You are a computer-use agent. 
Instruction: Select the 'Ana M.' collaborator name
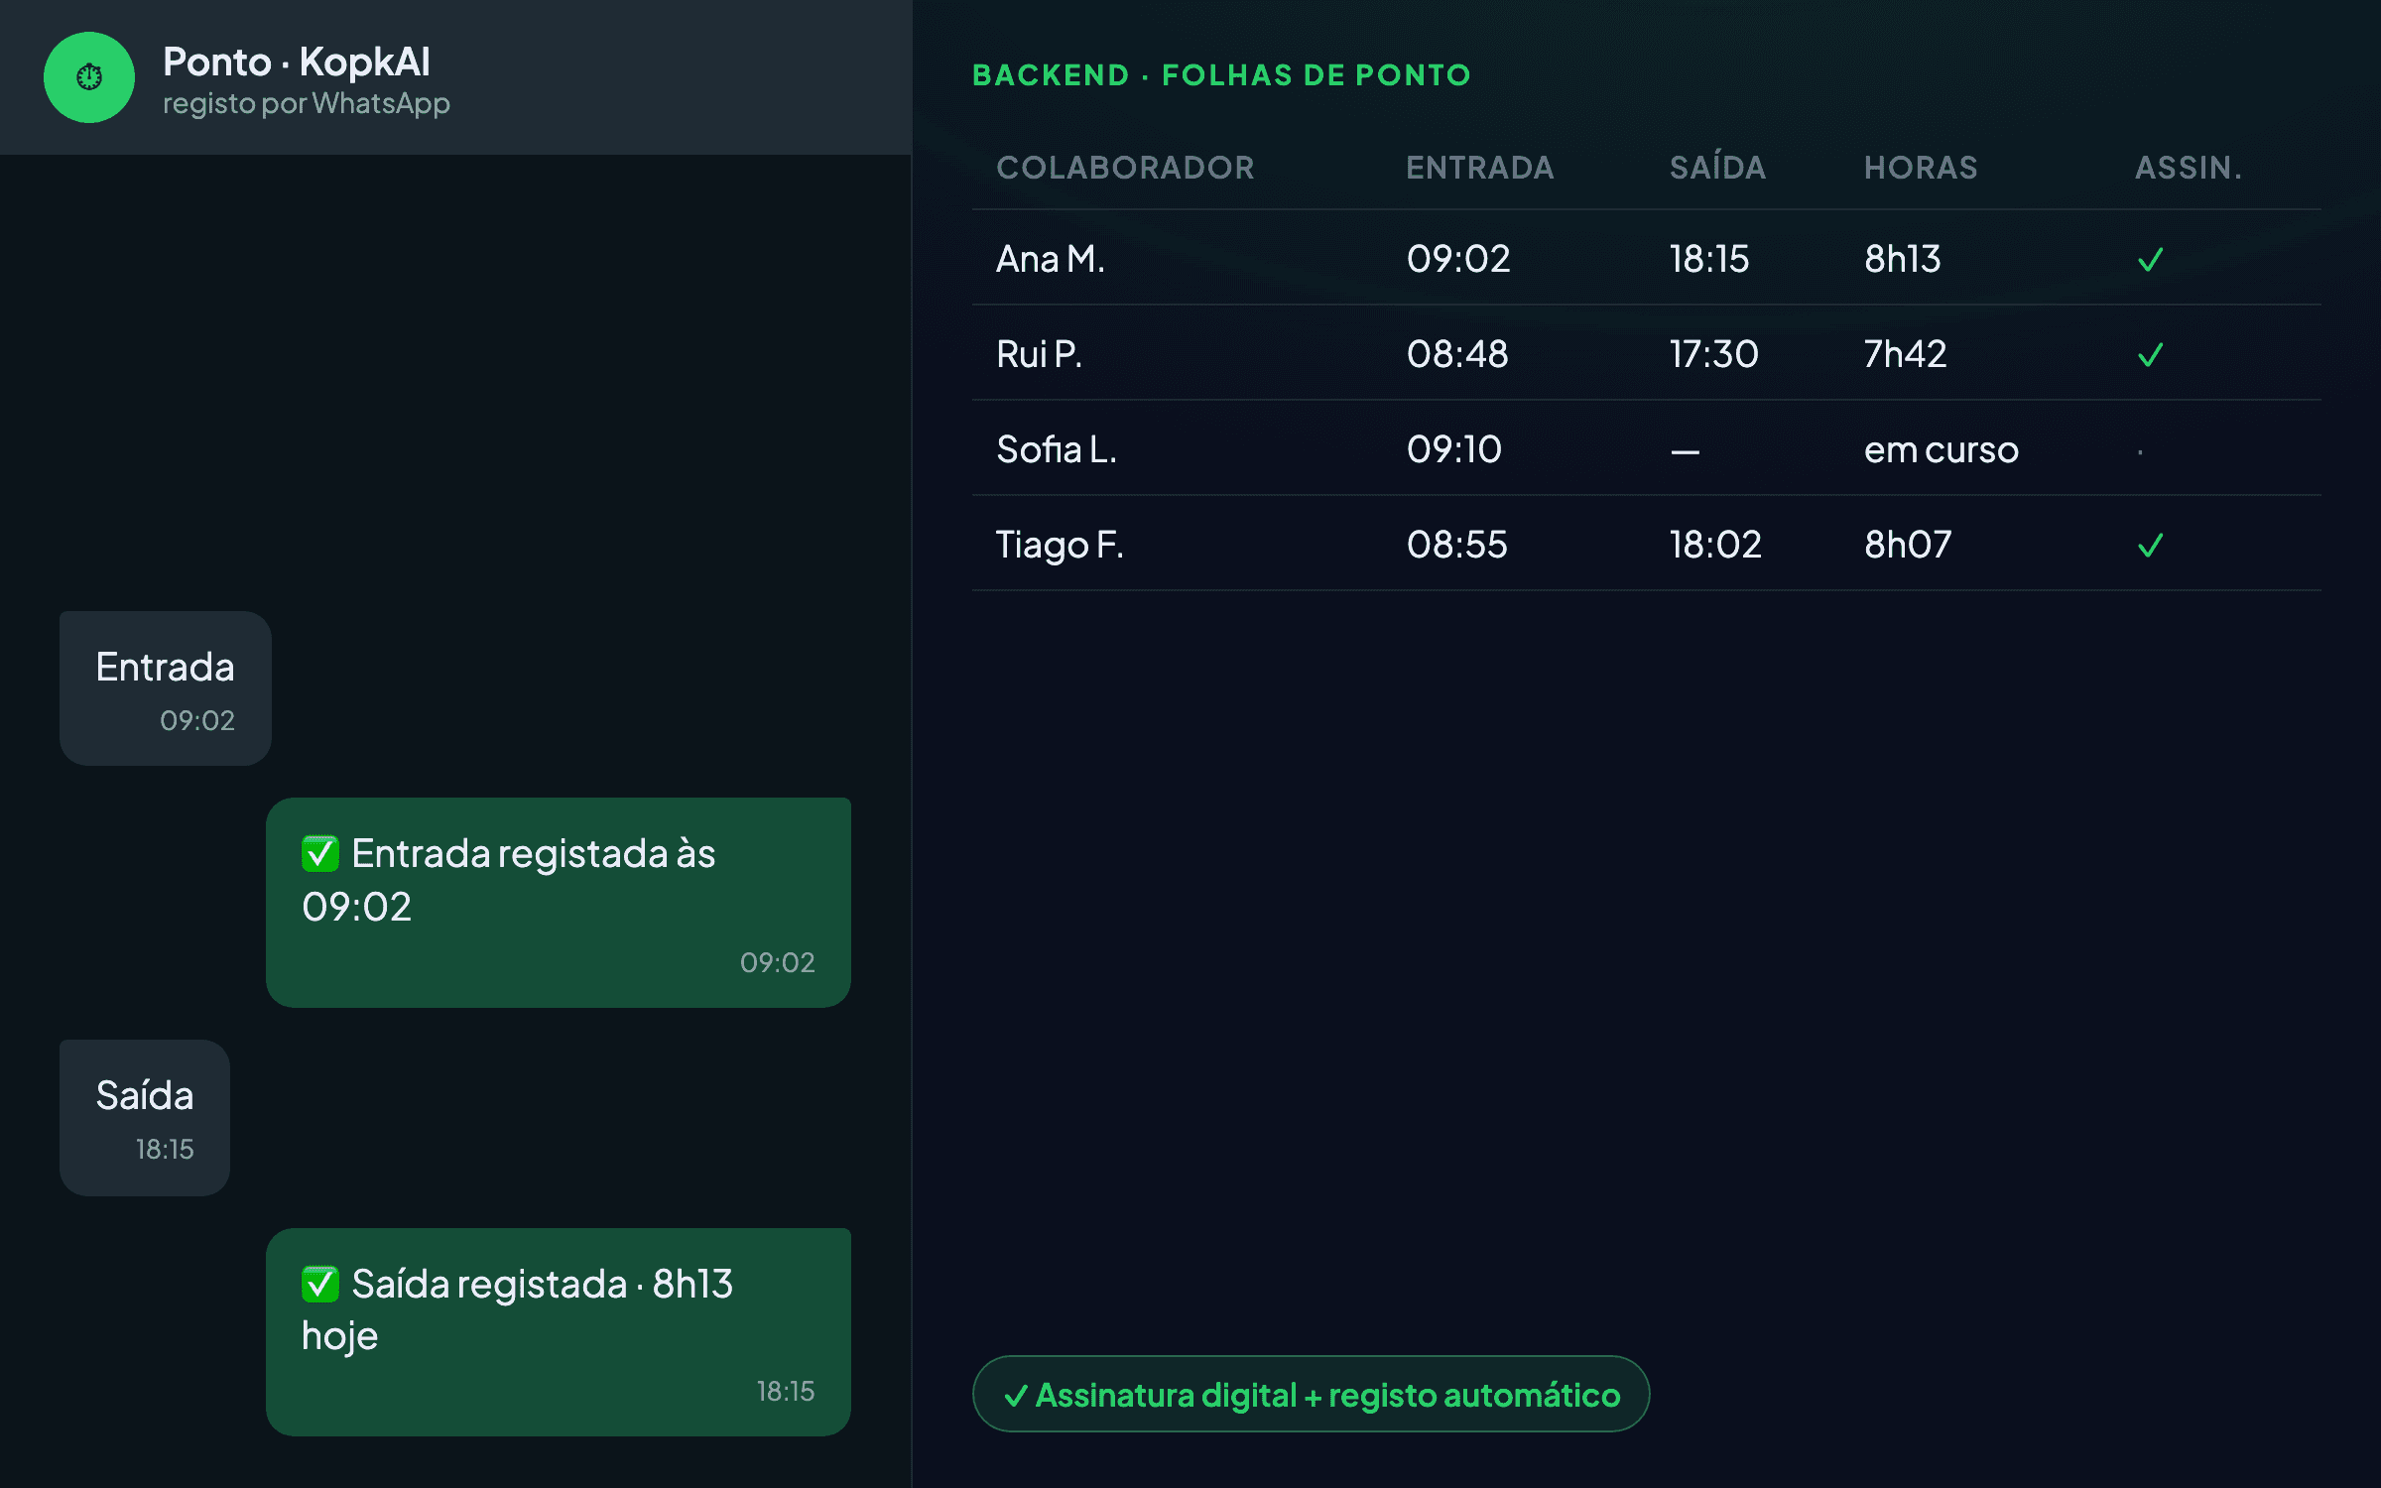[1051, 259]
